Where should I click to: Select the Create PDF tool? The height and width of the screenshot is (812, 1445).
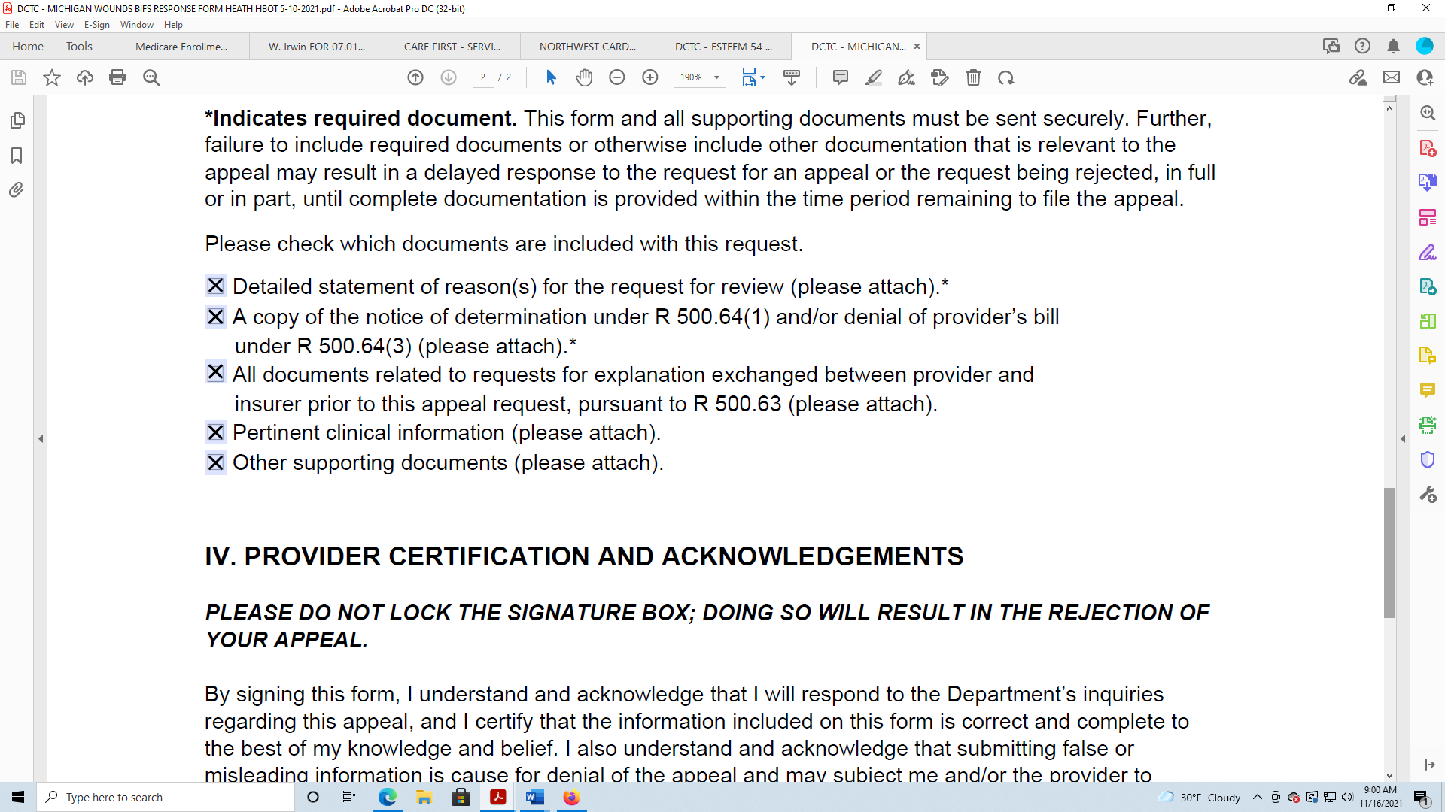(1428, 148)
